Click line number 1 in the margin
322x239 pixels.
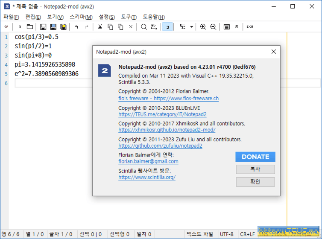6,37
